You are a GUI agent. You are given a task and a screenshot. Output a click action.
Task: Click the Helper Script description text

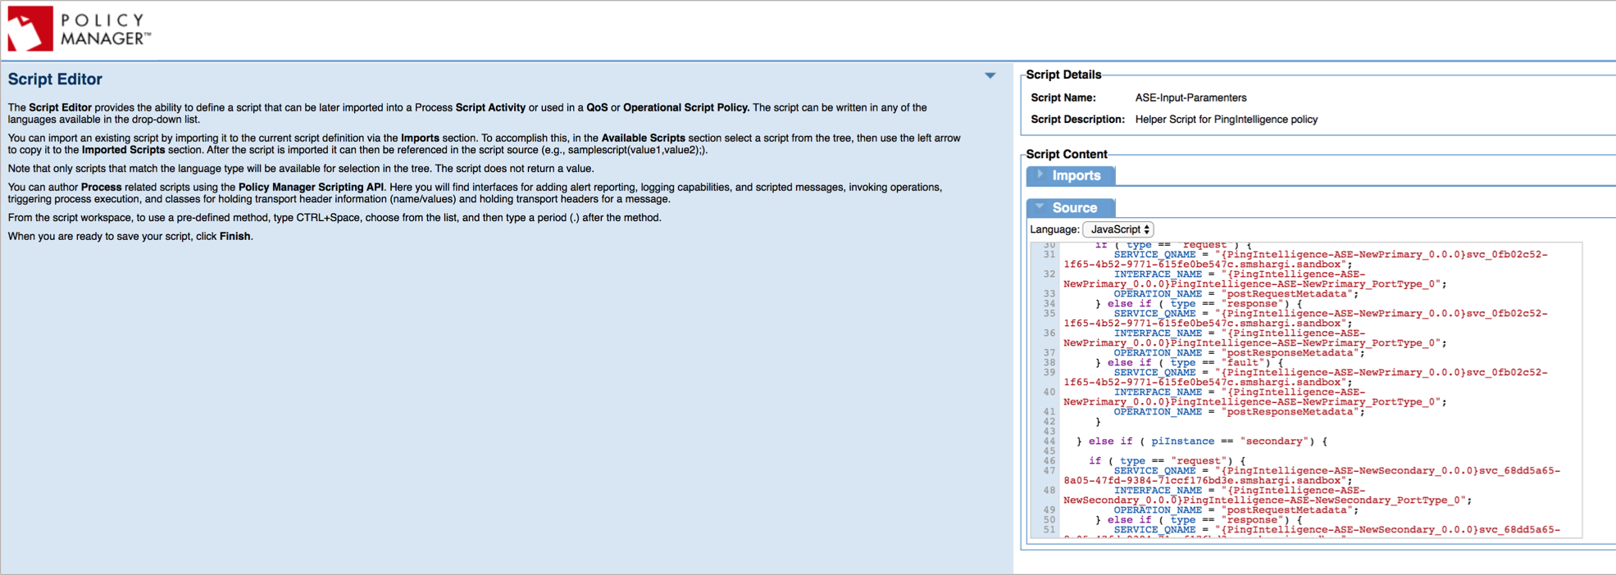(x=1226, y=120)
